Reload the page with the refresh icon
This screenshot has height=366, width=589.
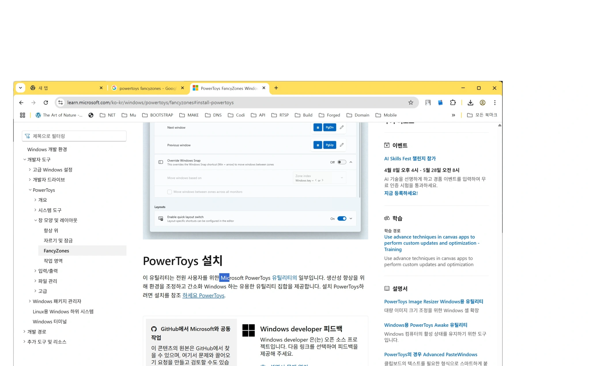click(46, 102)
